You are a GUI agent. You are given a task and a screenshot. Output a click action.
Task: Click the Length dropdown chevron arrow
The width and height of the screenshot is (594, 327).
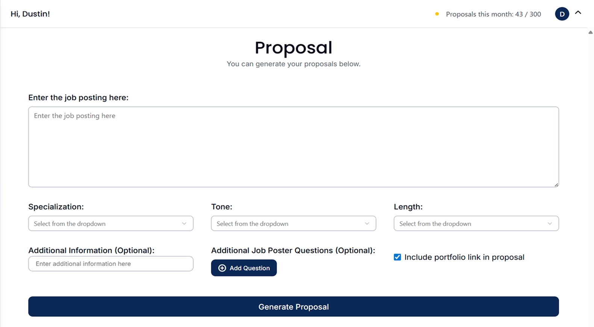[x=550, y=224]
